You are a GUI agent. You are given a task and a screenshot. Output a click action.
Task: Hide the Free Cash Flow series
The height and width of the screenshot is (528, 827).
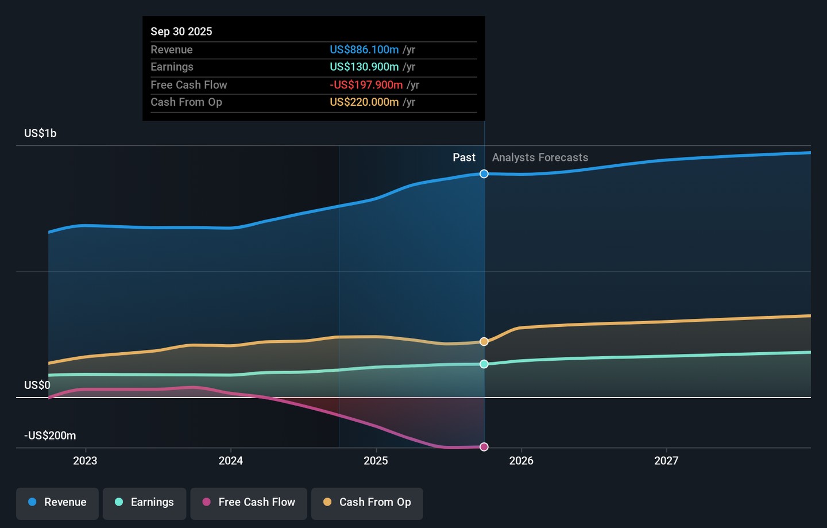pos(249,503)
